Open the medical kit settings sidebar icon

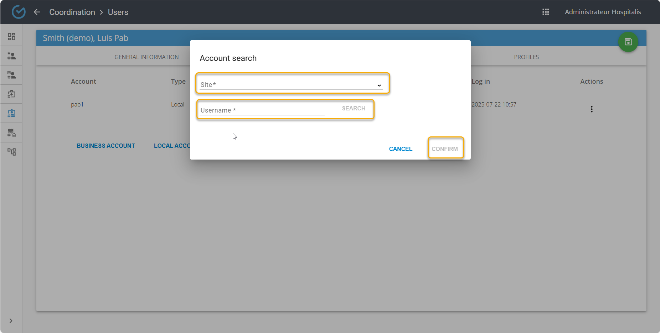(x=11, y=94)
